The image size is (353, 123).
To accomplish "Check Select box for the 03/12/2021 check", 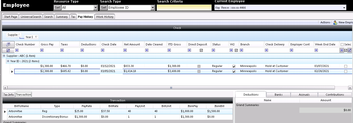I will tap(346, 66).
